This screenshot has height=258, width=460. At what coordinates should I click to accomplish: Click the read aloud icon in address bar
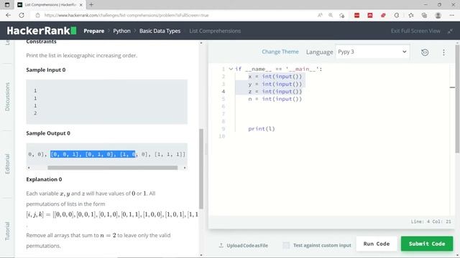320,15
